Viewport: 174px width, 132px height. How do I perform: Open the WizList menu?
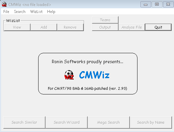click(36, 12)
